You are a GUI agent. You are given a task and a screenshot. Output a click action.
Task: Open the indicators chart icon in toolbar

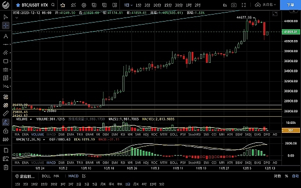[73, 5]
